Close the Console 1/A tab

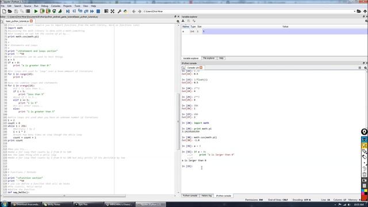(201, 68)
